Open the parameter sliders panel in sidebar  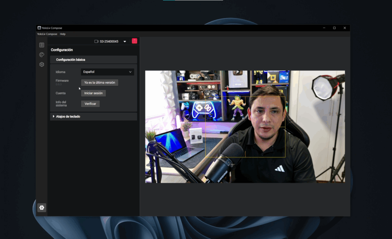[x=42, y=45]
